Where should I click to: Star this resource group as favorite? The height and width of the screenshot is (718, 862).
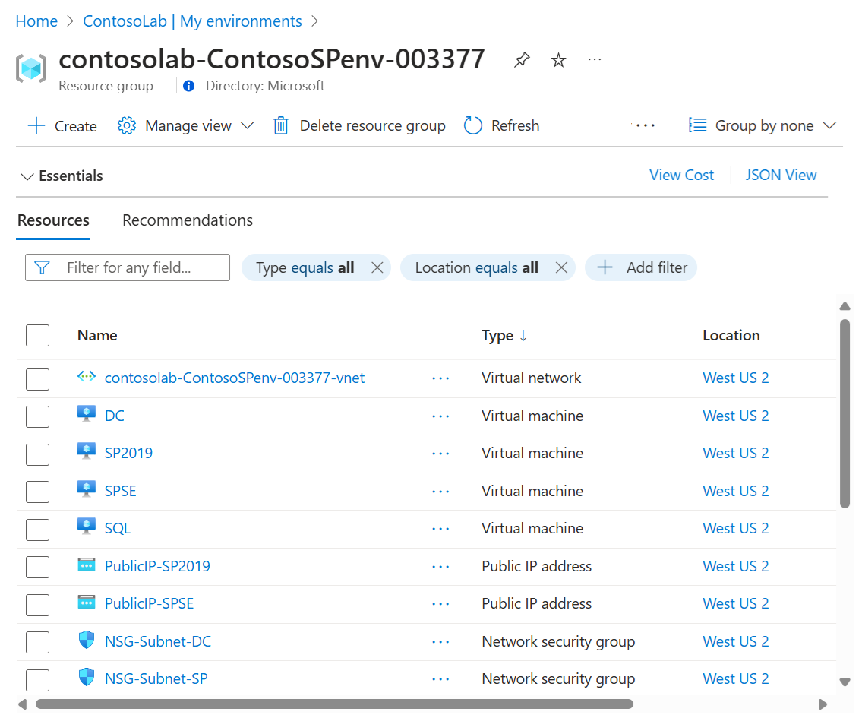(559, 60)
